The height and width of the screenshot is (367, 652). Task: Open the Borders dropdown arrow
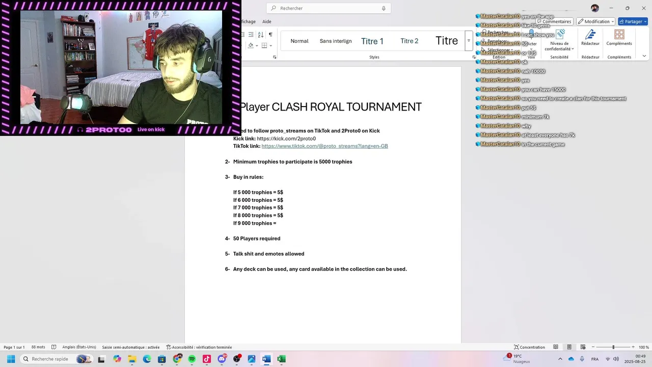coord(270,45)
